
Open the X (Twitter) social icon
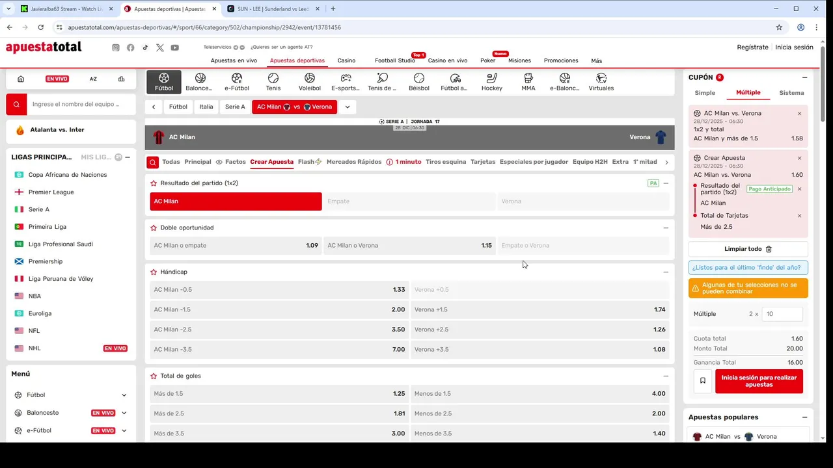pos(160,47)
